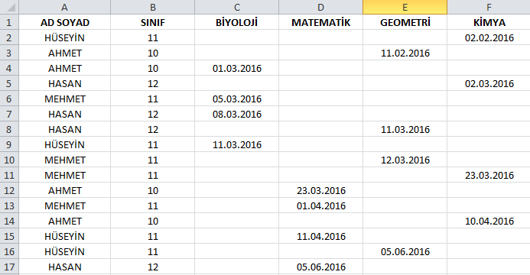This screenshot has height=275, width=530.
Task: Select class value 10 in row 3
Action: [152, 53]
